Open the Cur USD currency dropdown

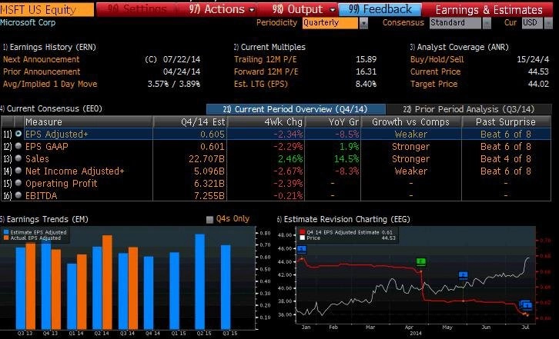(x=532, y=23)
